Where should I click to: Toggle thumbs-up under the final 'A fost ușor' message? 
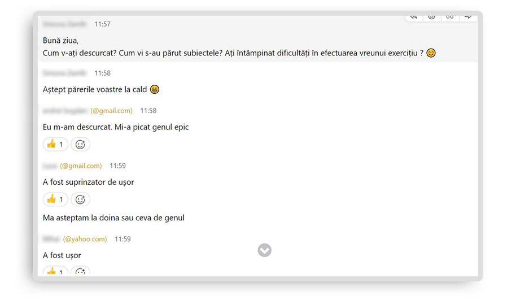(x=55, y=272)
